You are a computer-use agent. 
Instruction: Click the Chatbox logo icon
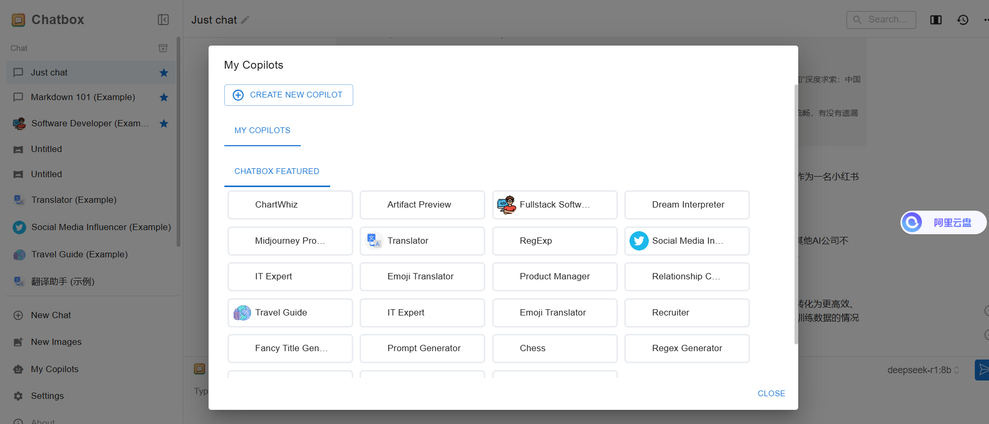coord(18,20)
